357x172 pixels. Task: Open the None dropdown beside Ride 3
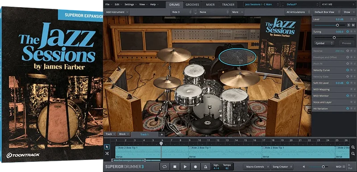pyautogui.click(x=214, y=12)
